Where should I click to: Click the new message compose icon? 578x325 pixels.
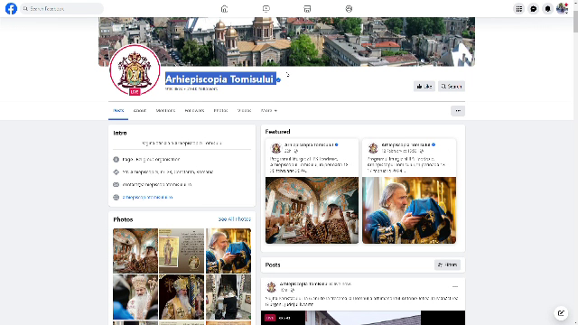click(561, 313)
